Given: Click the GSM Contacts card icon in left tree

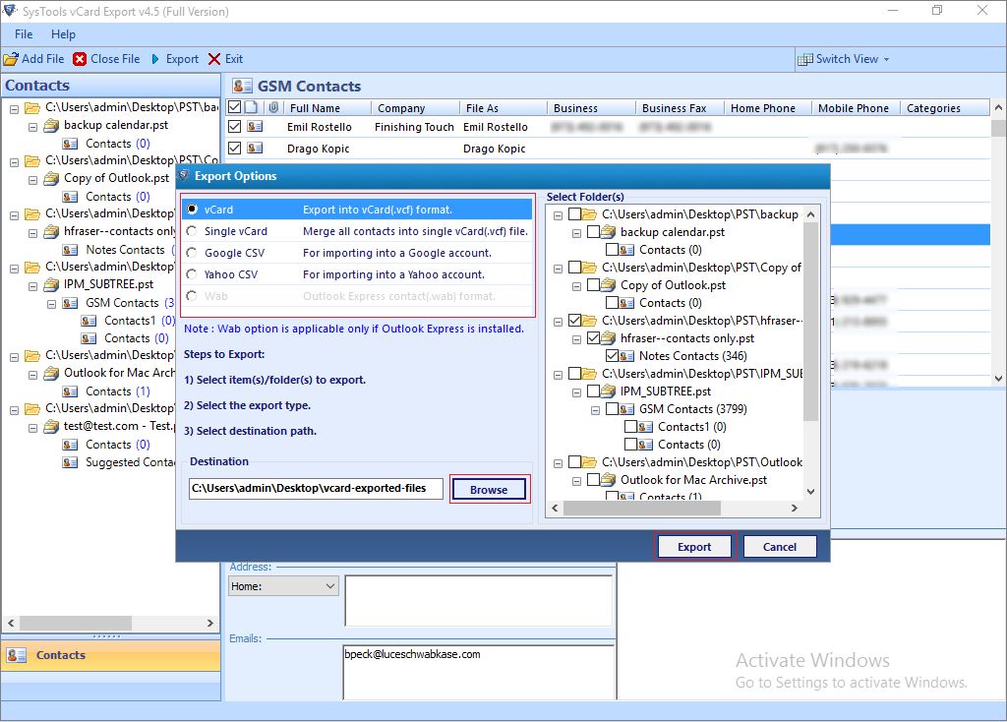Looking at the screenshot, I should [x=70, y=303].
